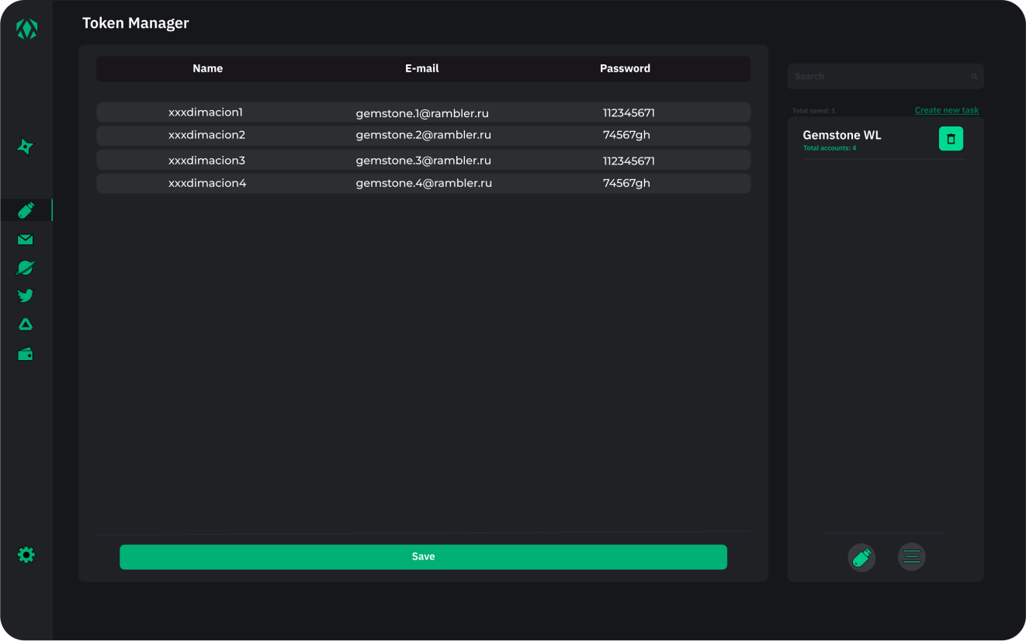Open the mail envelope section

pyautogui.click(x=26, y=240)
